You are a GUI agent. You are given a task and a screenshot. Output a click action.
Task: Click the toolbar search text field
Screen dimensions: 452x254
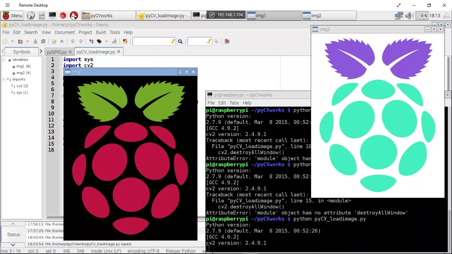154,41
